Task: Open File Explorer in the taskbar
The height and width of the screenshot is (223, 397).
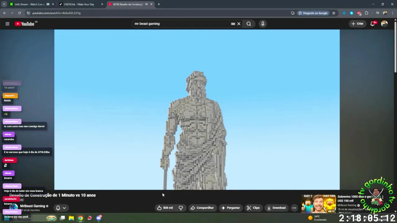Action: pos(71,218)
